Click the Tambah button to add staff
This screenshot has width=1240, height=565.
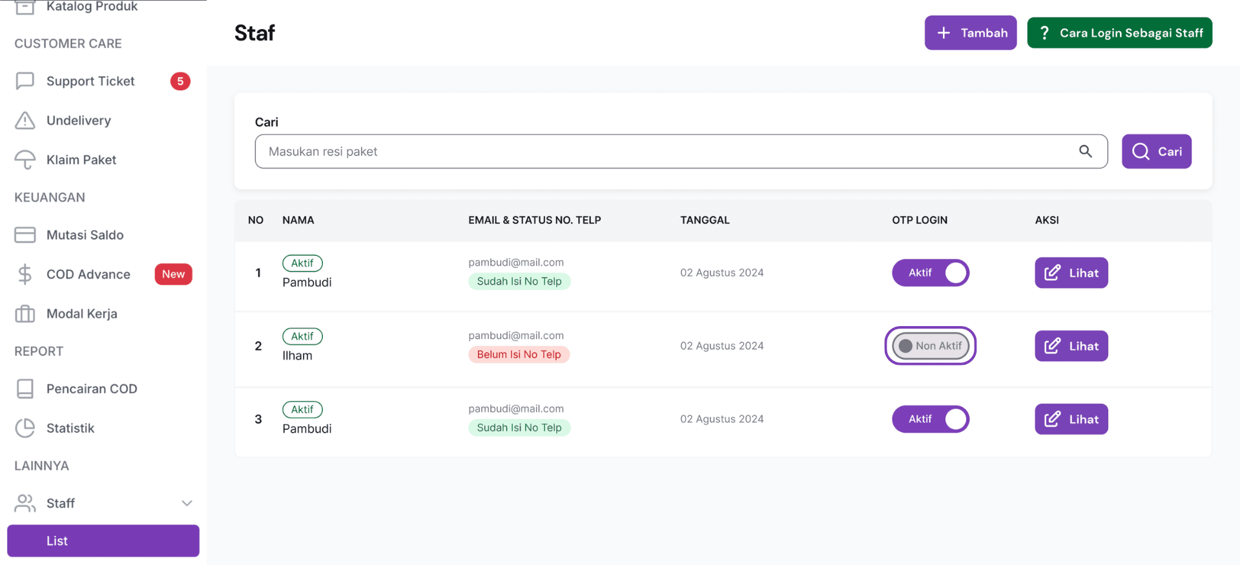pos(970,33)
